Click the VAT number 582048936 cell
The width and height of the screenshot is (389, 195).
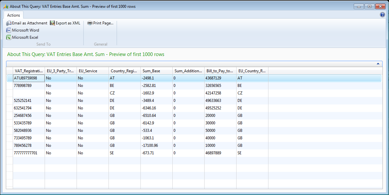click(29, 130)
